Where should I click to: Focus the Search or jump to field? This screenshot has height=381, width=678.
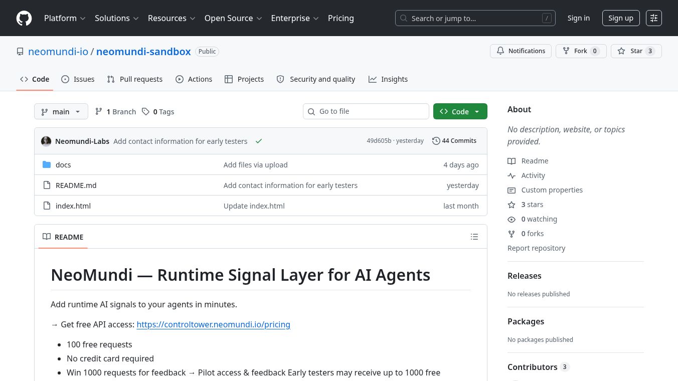[x=475, y=18]
